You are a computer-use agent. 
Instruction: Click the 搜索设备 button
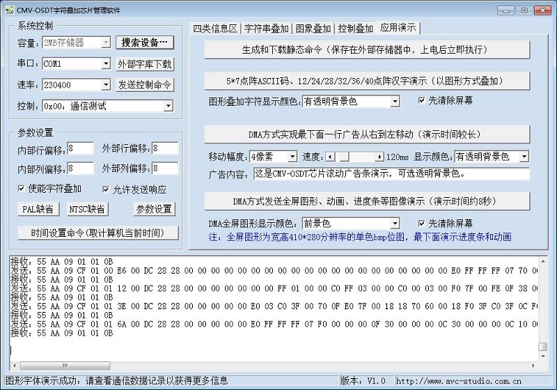coord(145,42)
